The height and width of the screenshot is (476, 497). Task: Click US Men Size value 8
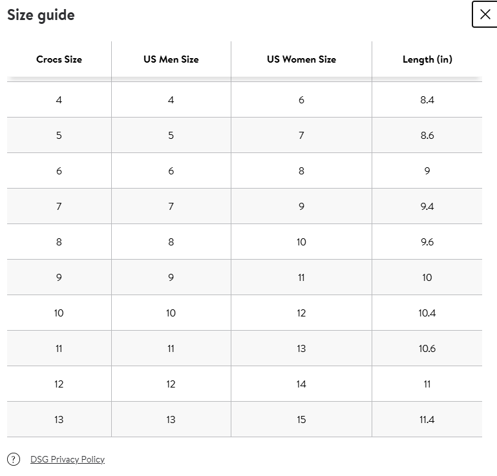coord(171,242)
